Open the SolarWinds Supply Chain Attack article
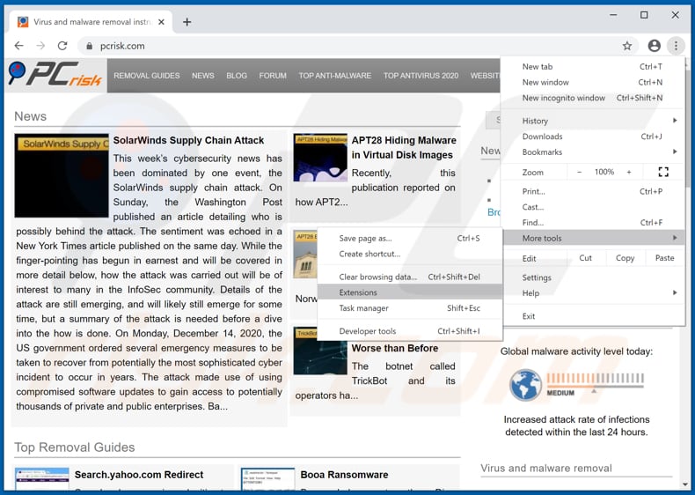The width and height of the screenshot is (695, 495). (x=188, y=140)
